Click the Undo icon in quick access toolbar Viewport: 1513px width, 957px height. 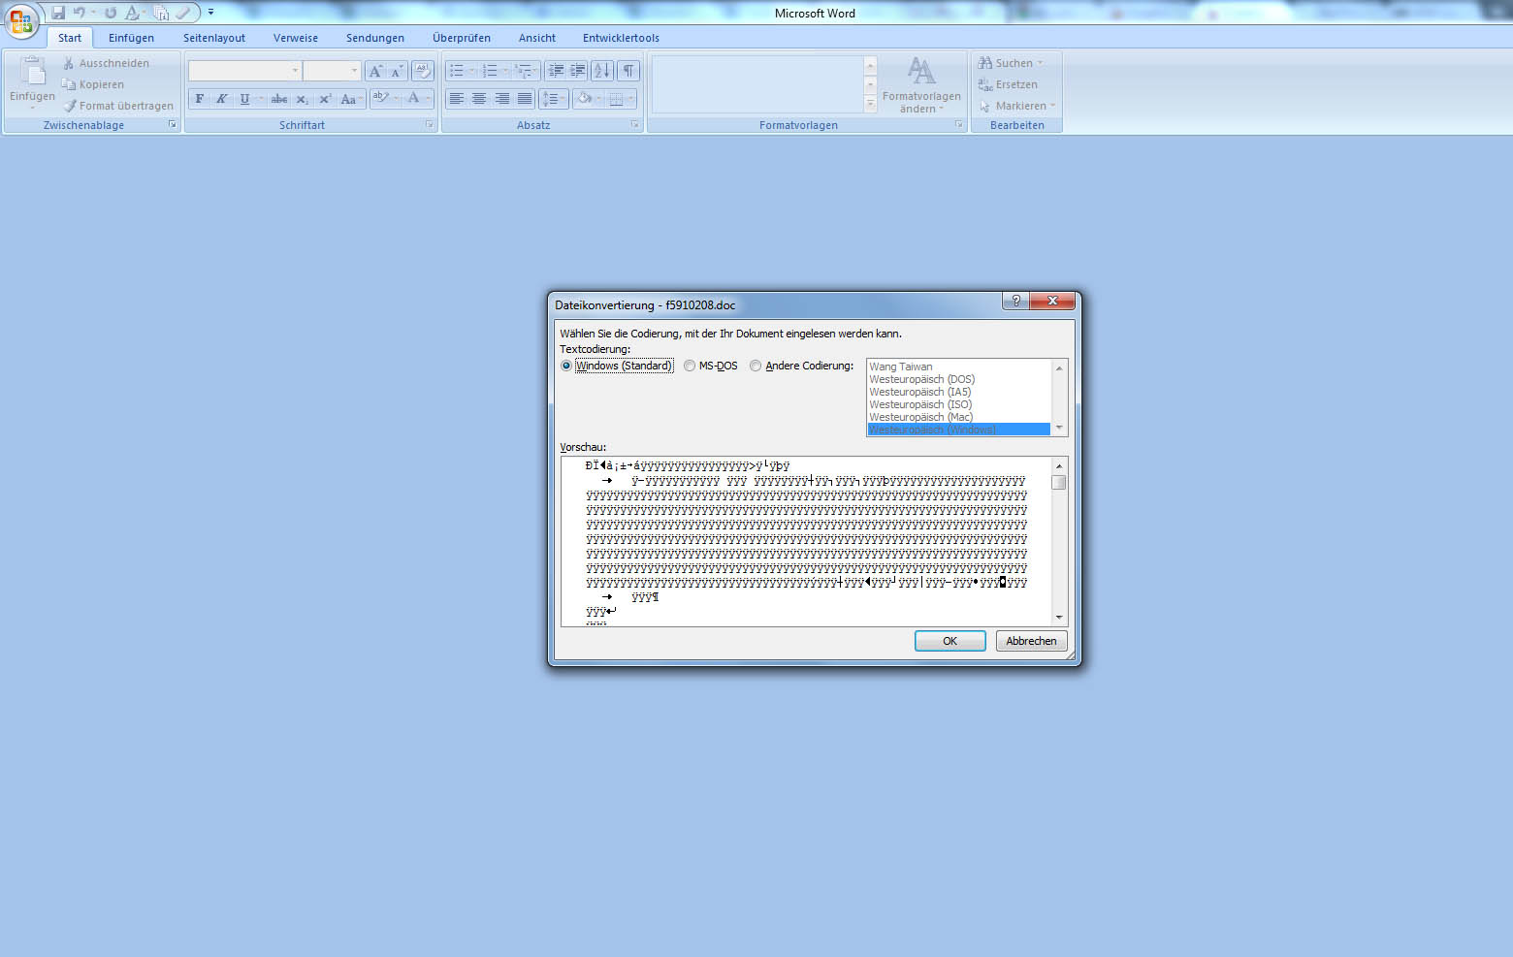80,13
